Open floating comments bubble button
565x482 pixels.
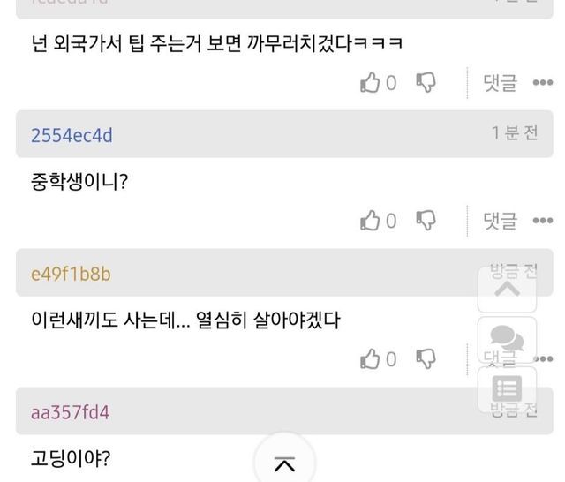(507, 340)
